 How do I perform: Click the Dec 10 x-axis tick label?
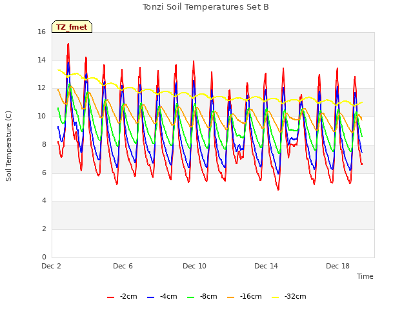click(x=194, y=266)
